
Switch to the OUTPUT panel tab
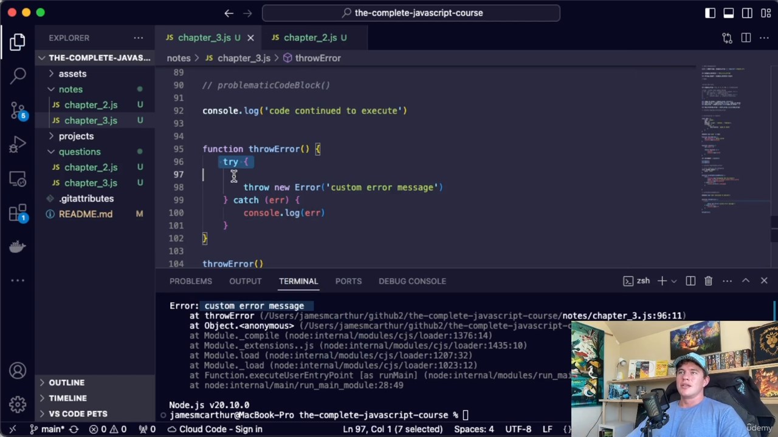pyautogui.click(x=245, y=281)
